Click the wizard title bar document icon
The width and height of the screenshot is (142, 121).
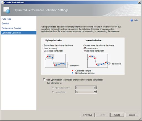2,2
